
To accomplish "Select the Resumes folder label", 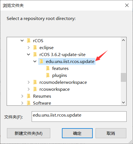I will point(42,96).
